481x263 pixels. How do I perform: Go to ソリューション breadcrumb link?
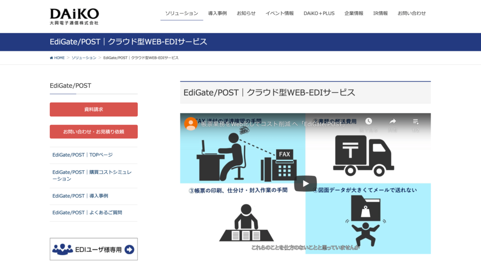pyautogui.click(x=84, y=58)
